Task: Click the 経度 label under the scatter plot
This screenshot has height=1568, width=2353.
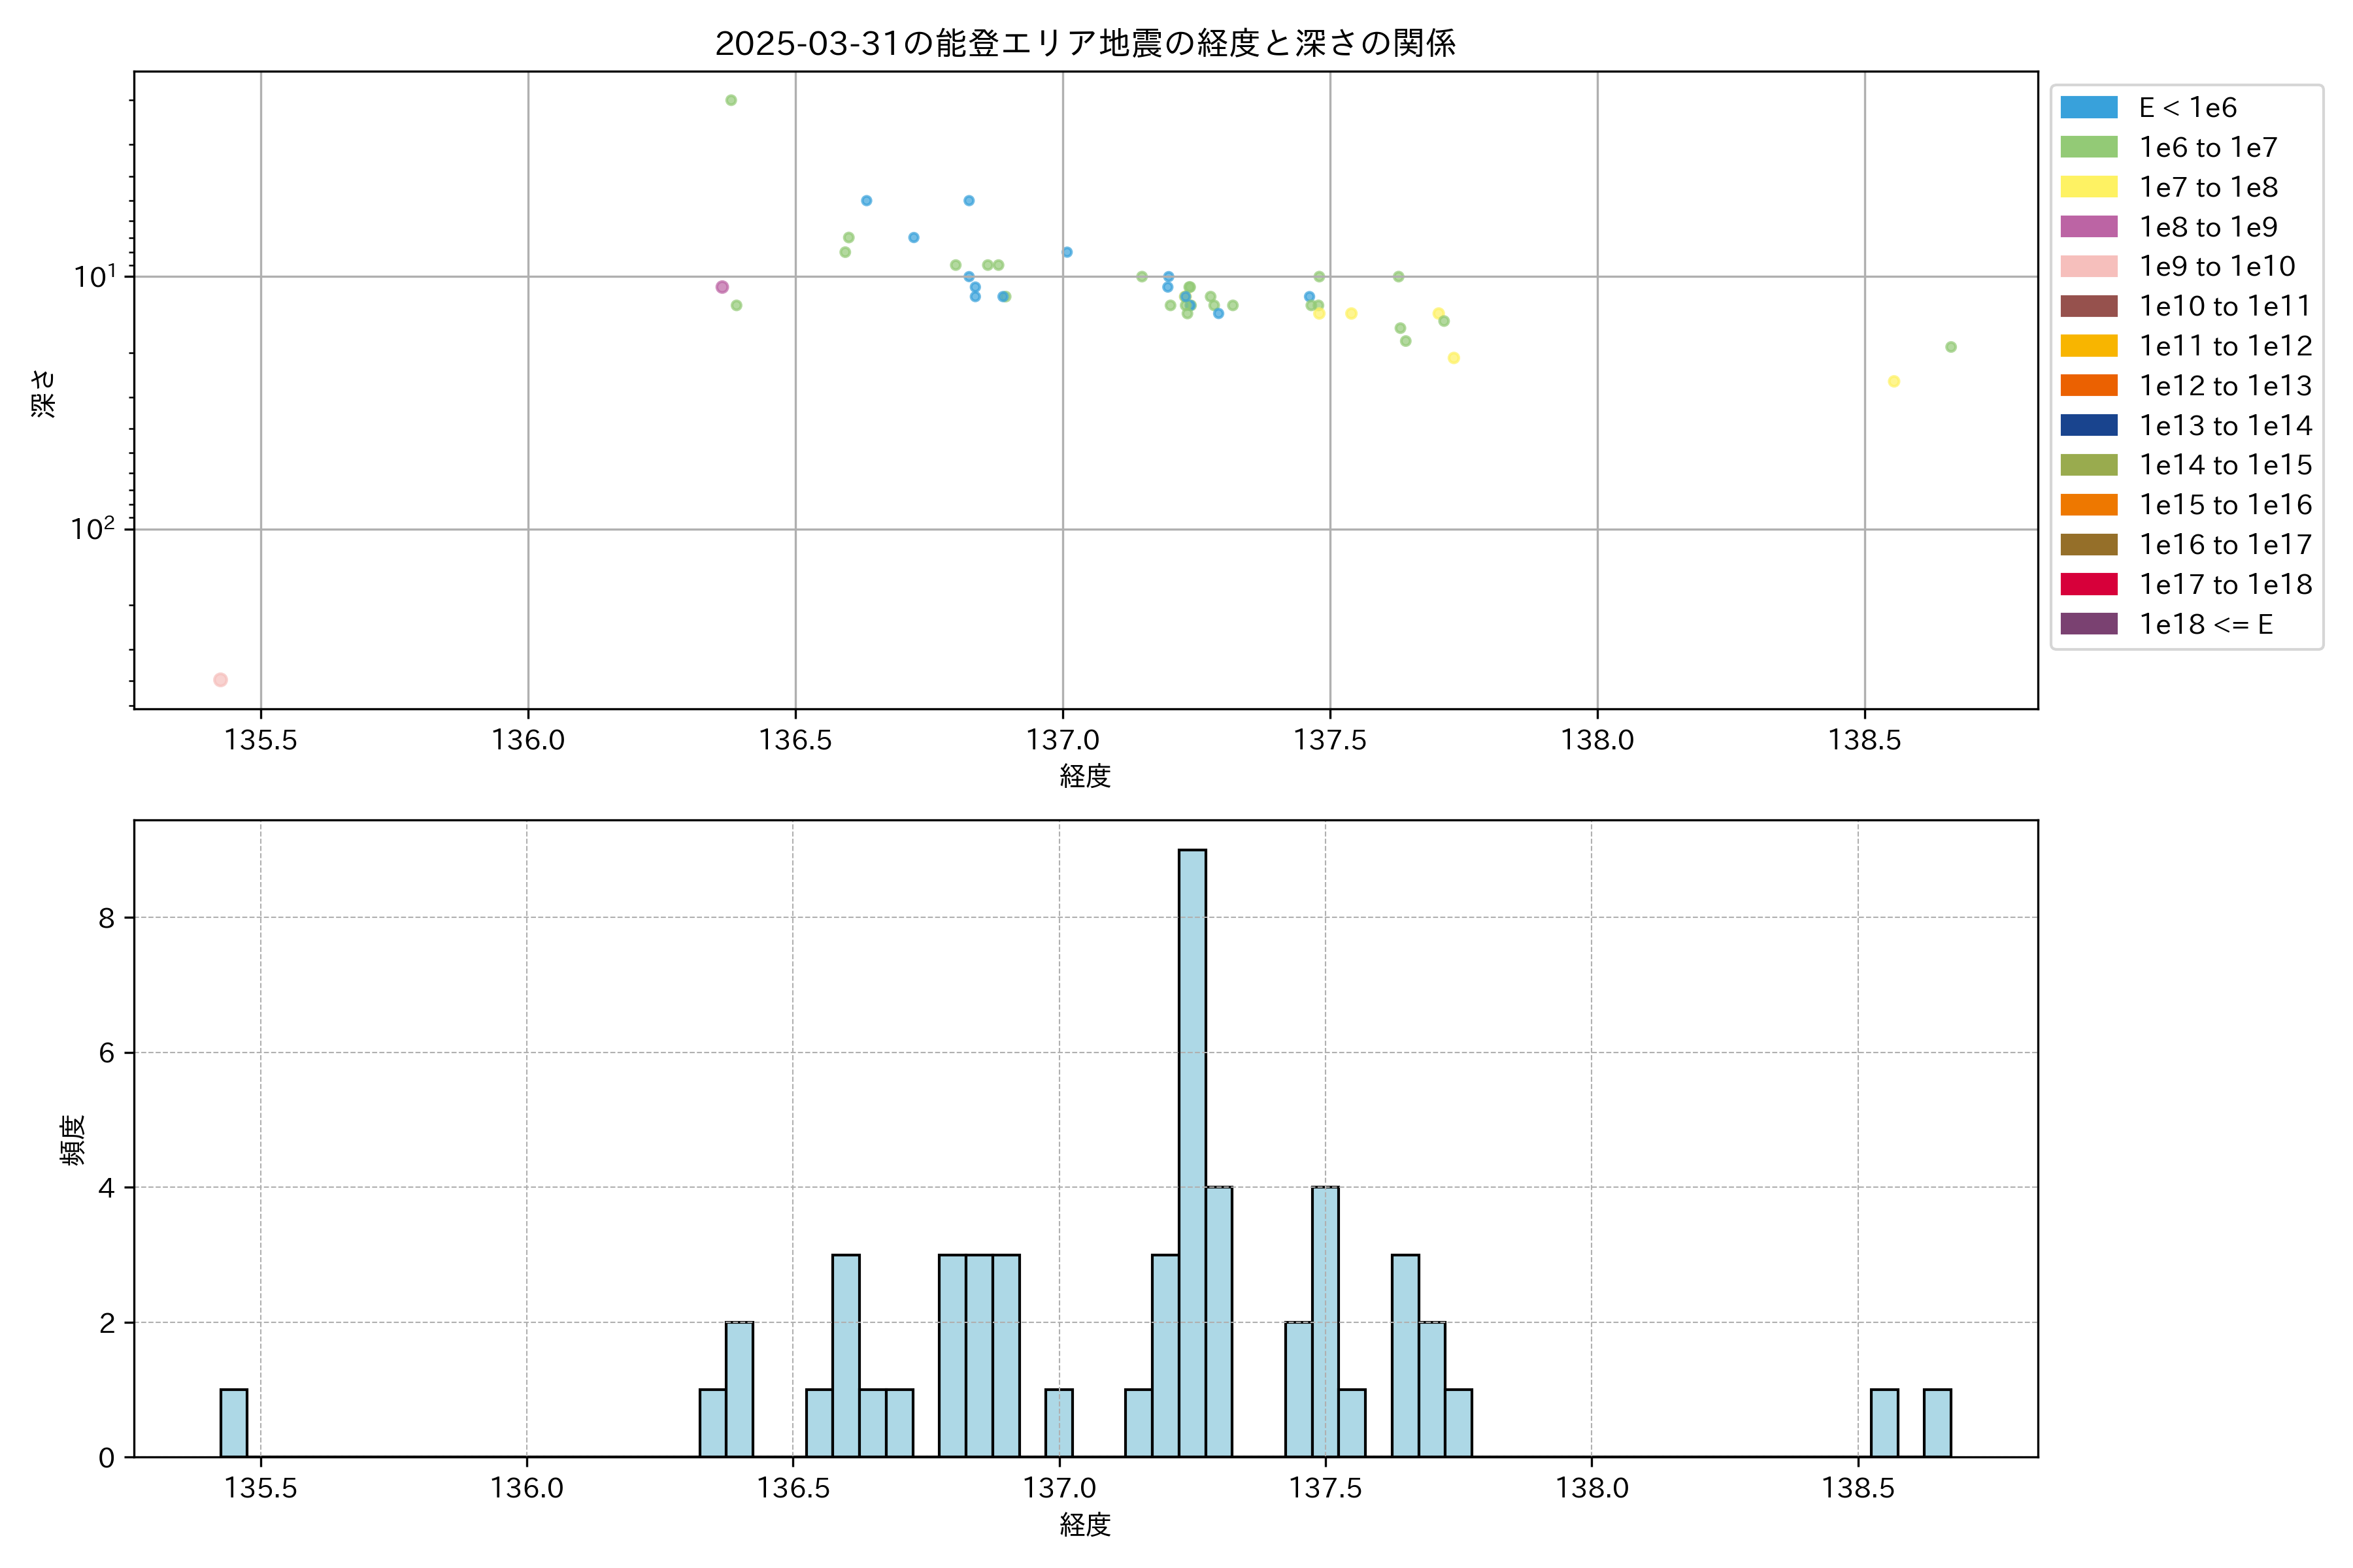Action: pos(1086,776)
